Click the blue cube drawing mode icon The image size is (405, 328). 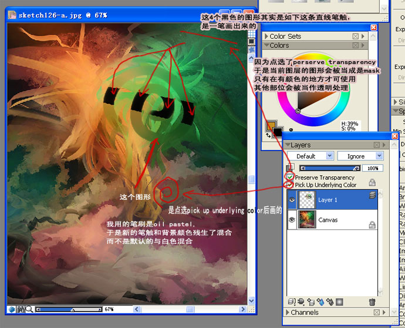(x=11, y=309)
